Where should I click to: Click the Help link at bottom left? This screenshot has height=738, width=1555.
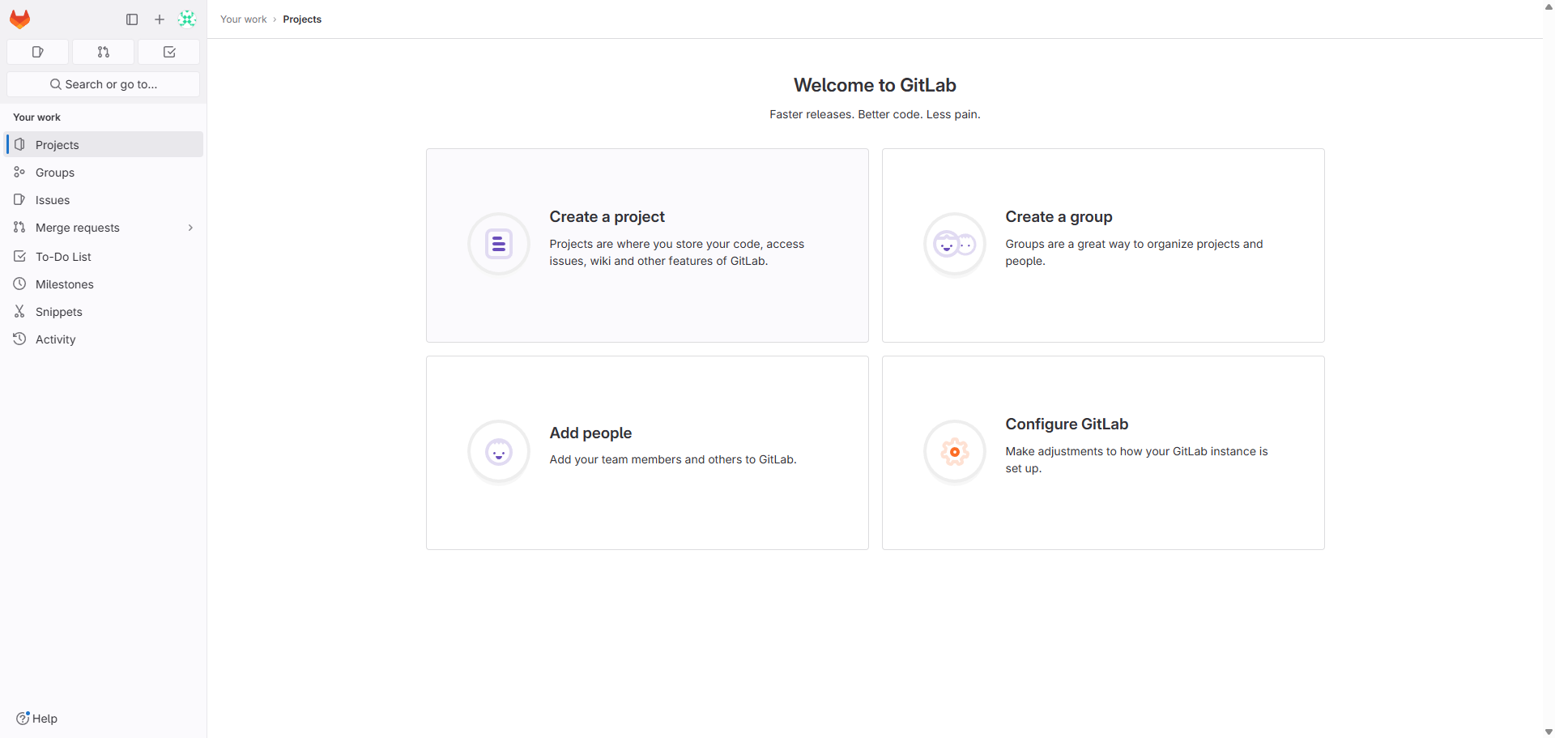[36, 719]
